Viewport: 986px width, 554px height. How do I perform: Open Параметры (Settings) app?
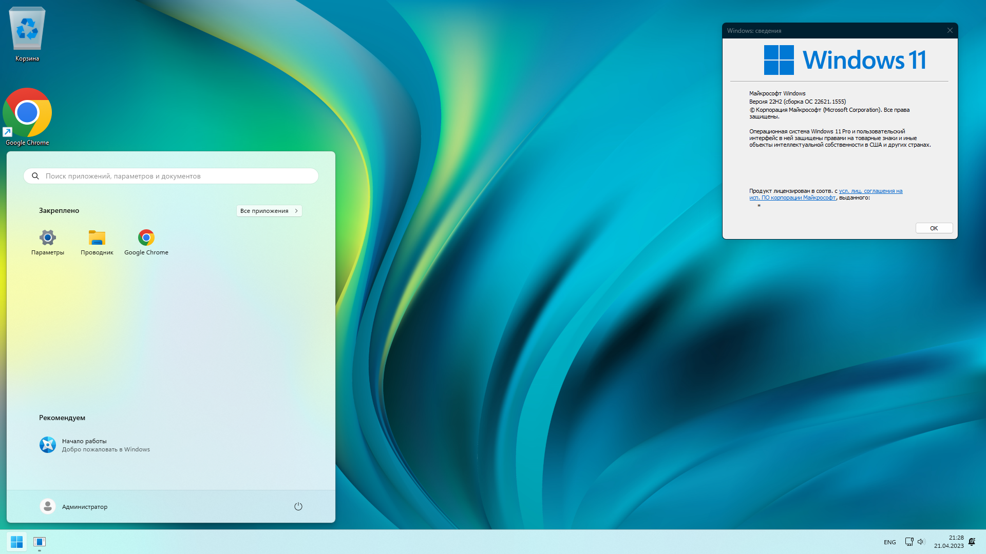coord(47,237)
